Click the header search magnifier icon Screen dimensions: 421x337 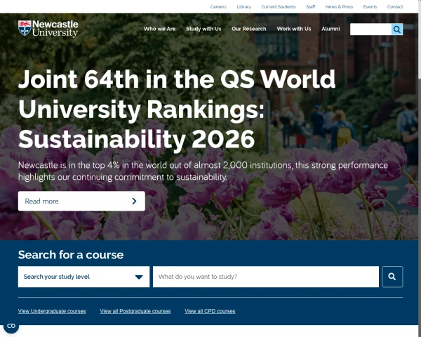[x=397, y=29]
